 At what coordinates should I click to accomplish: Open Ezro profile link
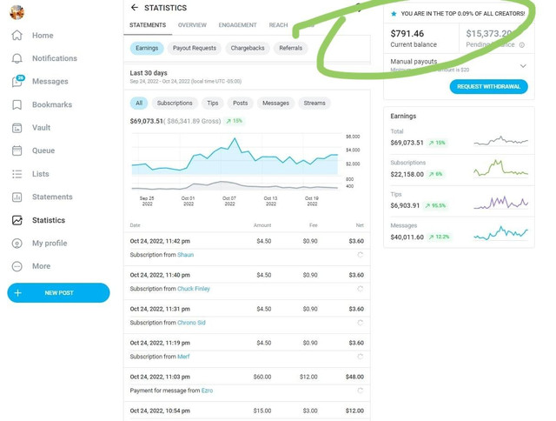[x=207, y=391]
